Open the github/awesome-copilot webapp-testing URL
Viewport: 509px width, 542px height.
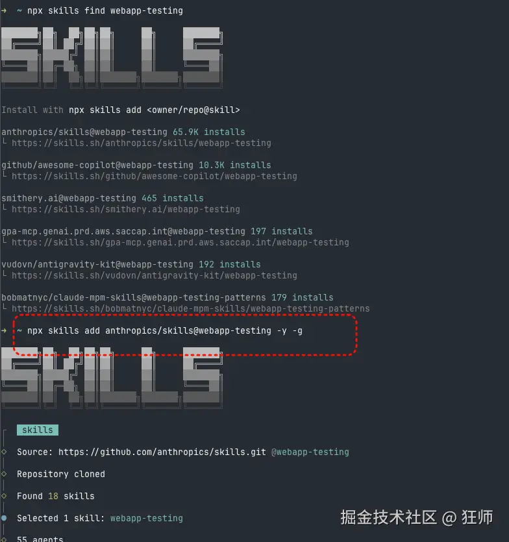155,177
